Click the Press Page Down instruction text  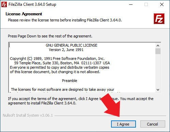50,36
